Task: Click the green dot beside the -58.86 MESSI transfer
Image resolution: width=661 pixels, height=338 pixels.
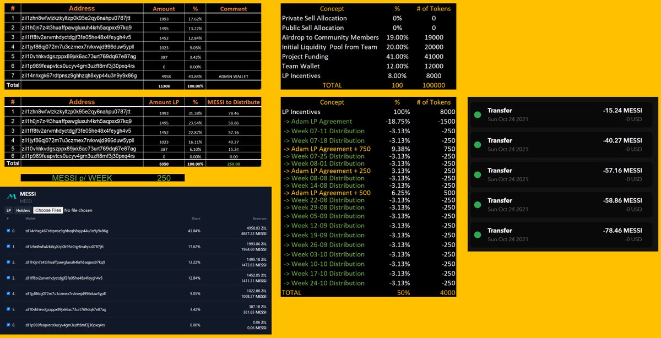Action: coord(478,204)
